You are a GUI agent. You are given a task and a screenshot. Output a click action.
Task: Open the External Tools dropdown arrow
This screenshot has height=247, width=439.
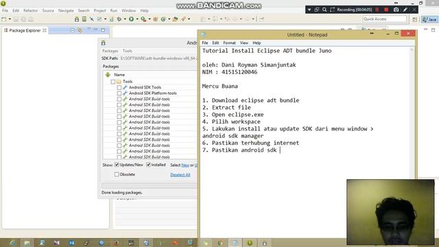point(150,19)
